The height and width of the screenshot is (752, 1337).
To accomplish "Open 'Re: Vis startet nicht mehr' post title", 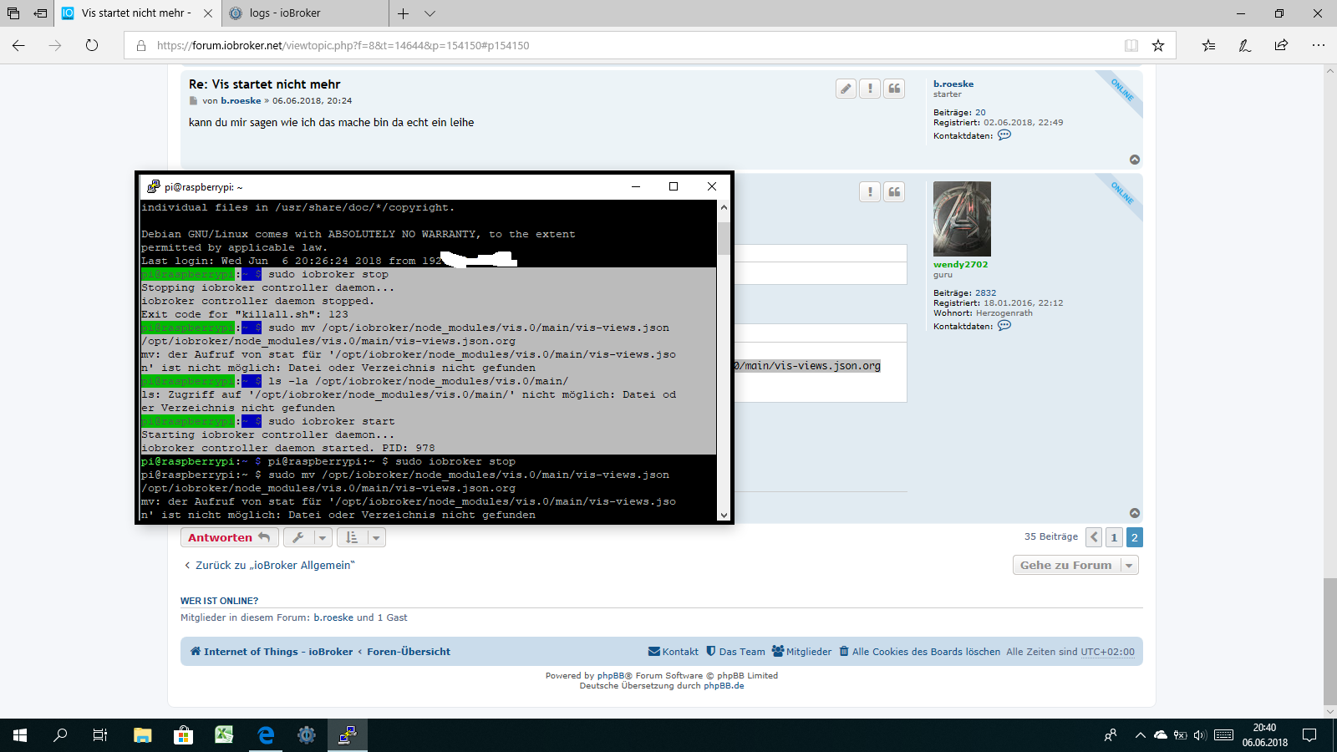I will (x=264, y=84).
